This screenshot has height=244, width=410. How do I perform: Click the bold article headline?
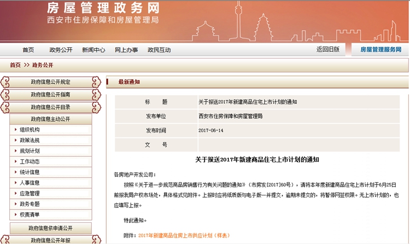257,159
